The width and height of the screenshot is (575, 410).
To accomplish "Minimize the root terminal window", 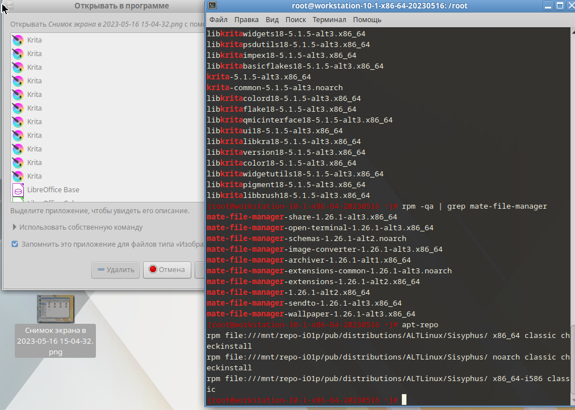I will tap(547, 6).
